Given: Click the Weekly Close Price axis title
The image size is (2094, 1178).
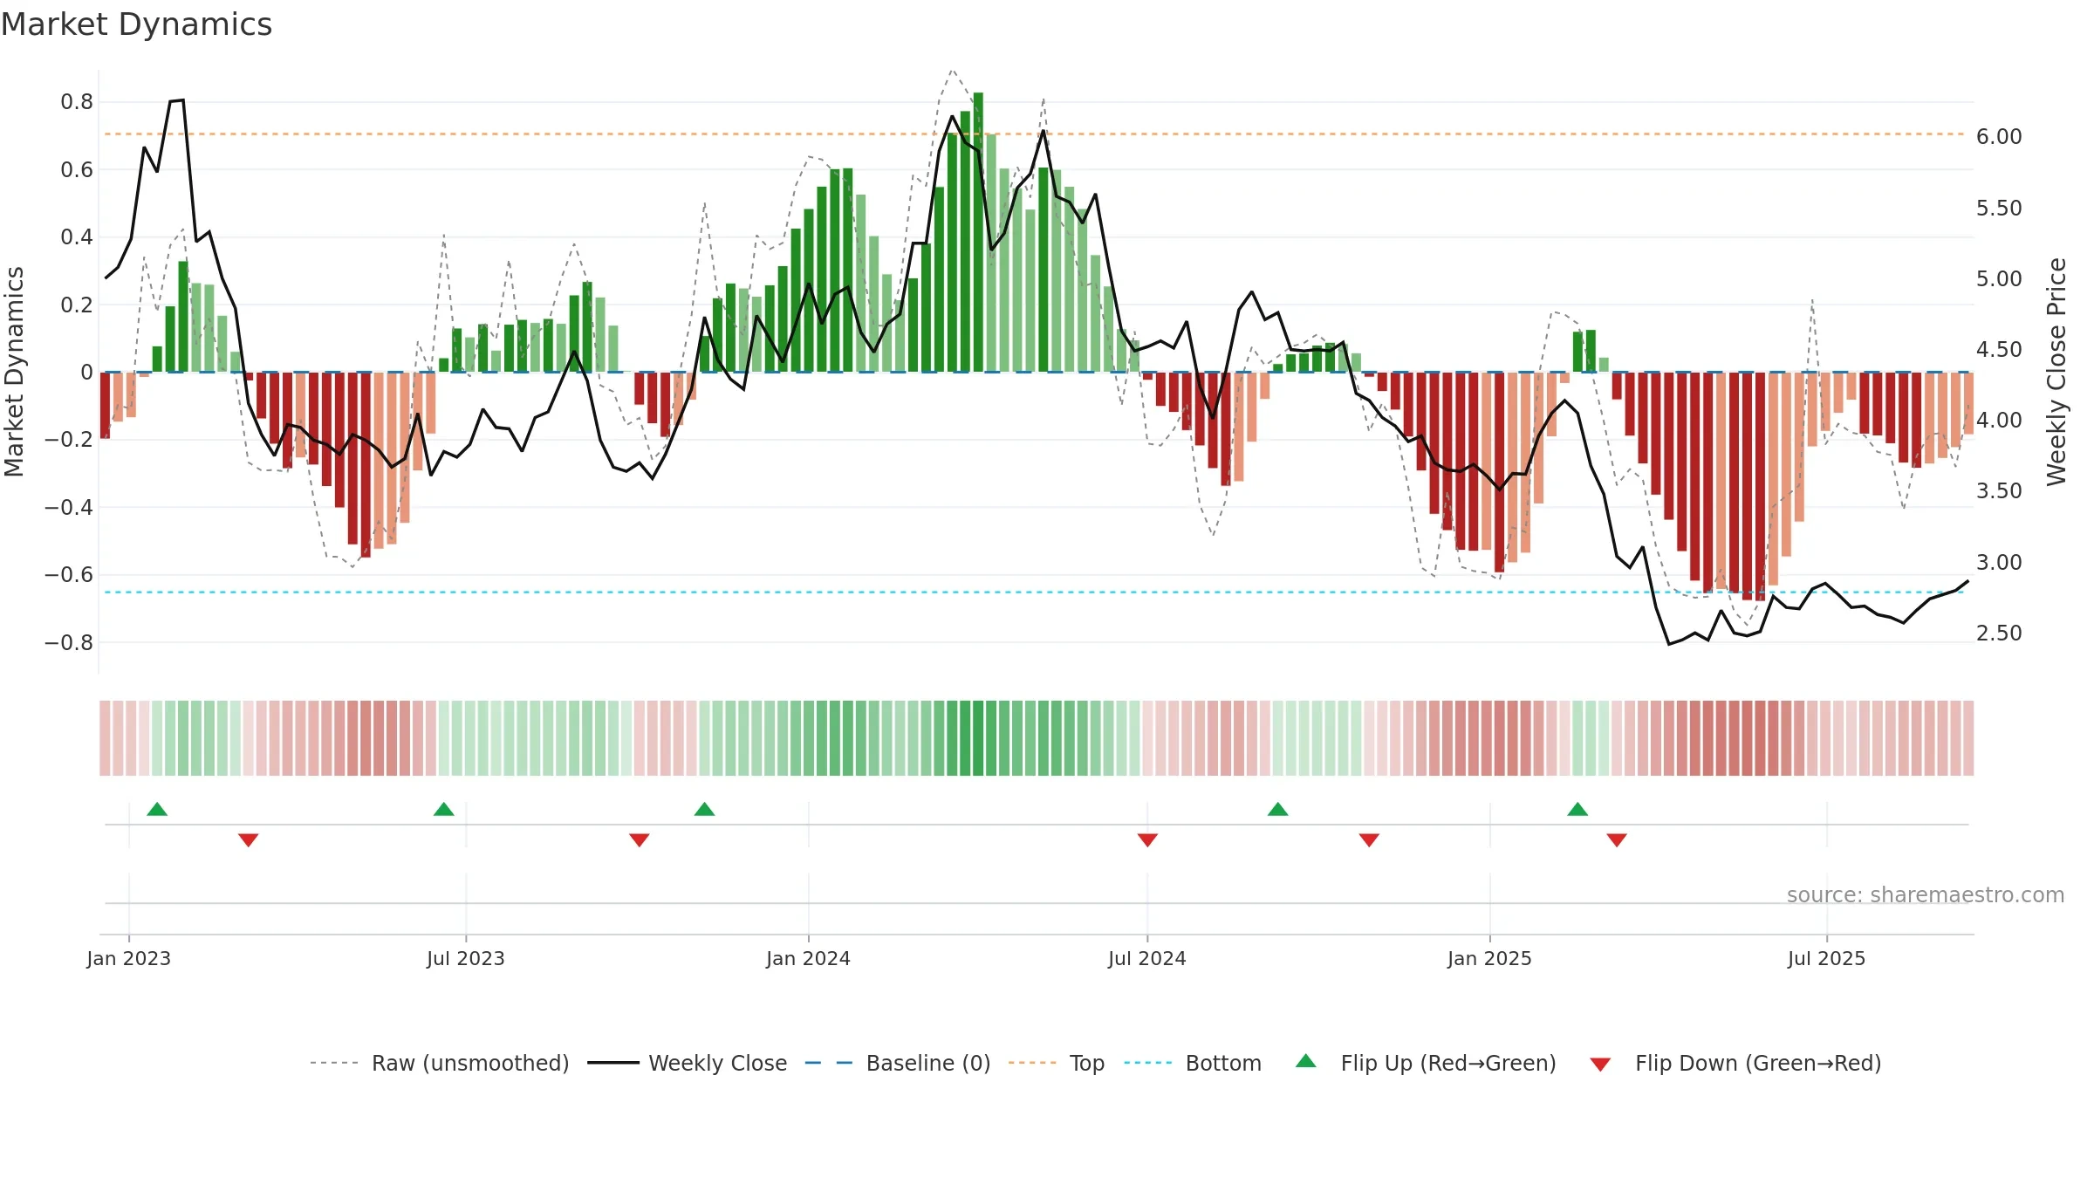Looking at the screenshot, I should [x=2056, y=372].
